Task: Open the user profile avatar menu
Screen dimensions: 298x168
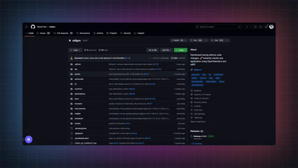Action: (x=271, y=27)
